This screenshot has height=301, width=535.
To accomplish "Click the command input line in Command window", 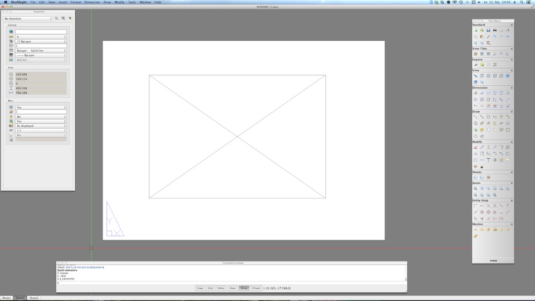I will coord(231,283).
